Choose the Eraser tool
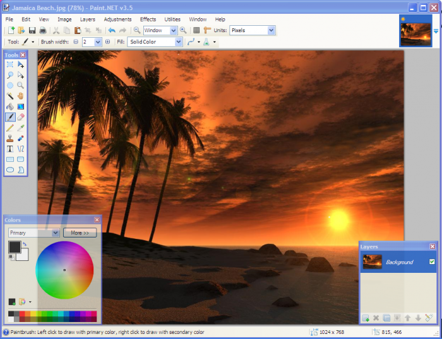442x339 pixels. (21, 117)
